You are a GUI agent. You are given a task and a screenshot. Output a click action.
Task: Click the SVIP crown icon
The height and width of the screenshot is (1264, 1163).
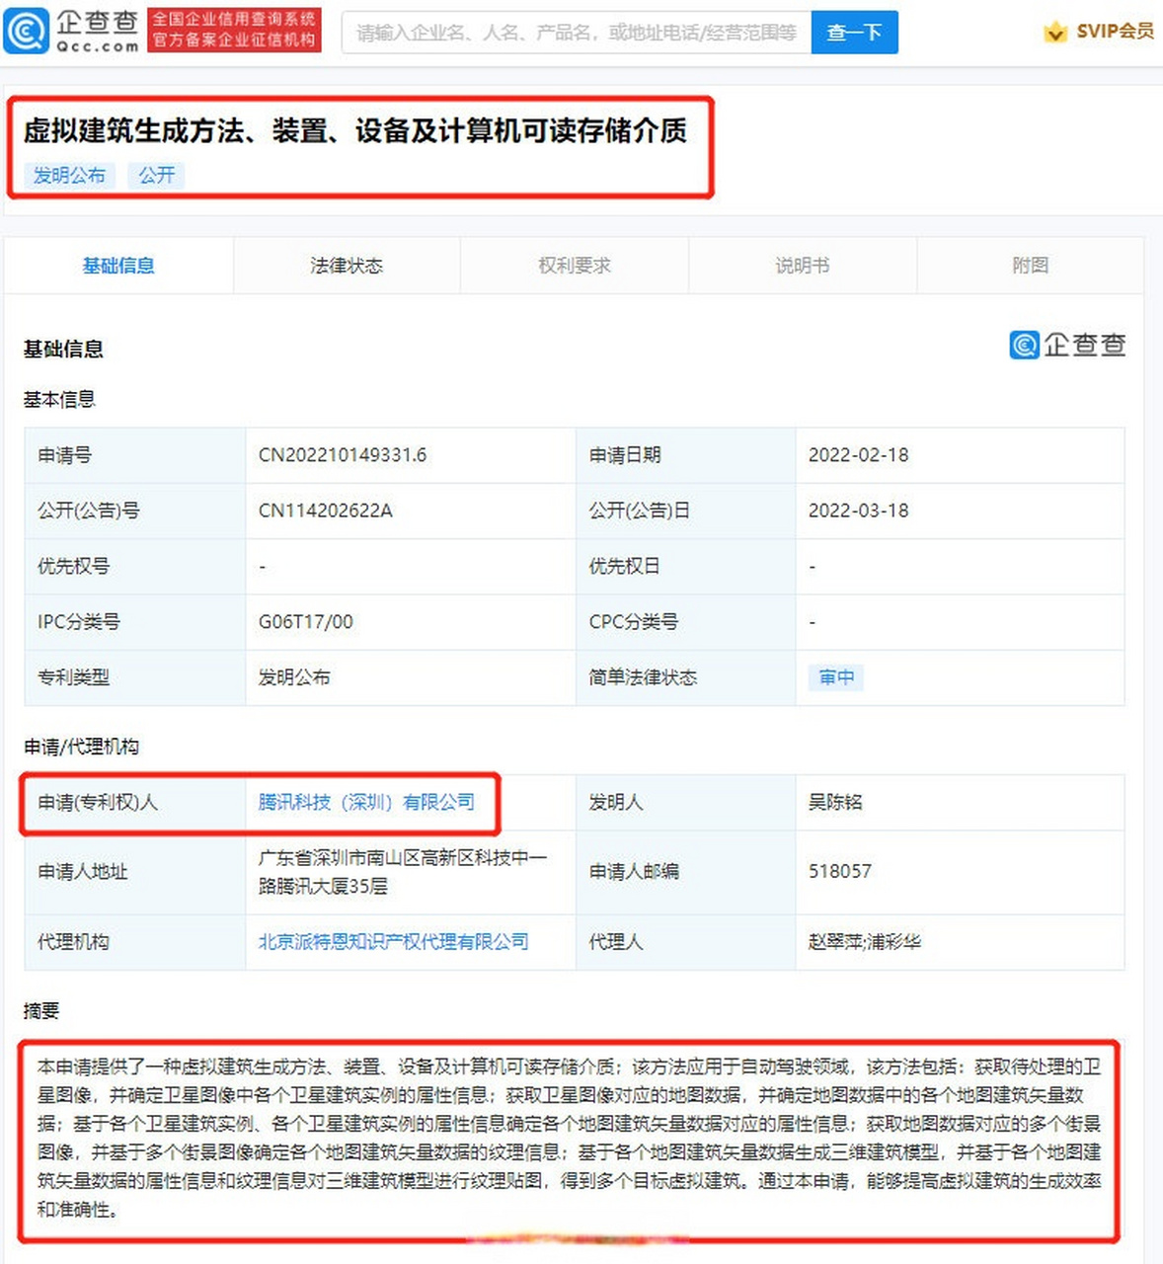click(x=1055, y=33)
